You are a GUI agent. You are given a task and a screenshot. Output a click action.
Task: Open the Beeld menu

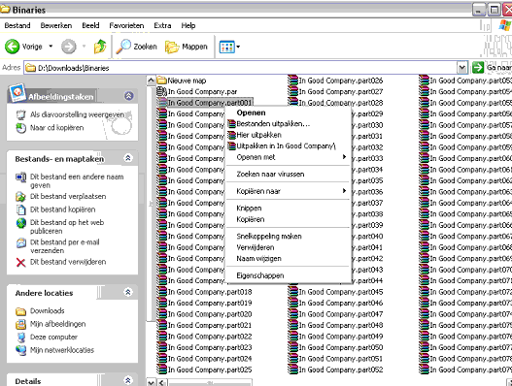coord(90,25)
